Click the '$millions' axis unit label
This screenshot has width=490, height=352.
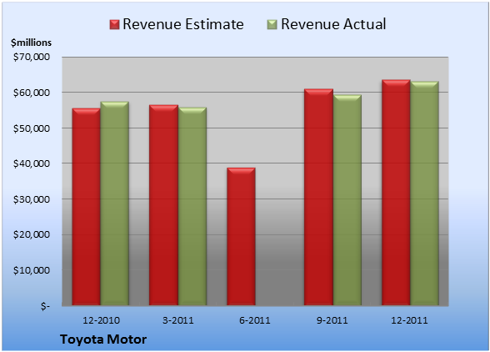(31, 43)
